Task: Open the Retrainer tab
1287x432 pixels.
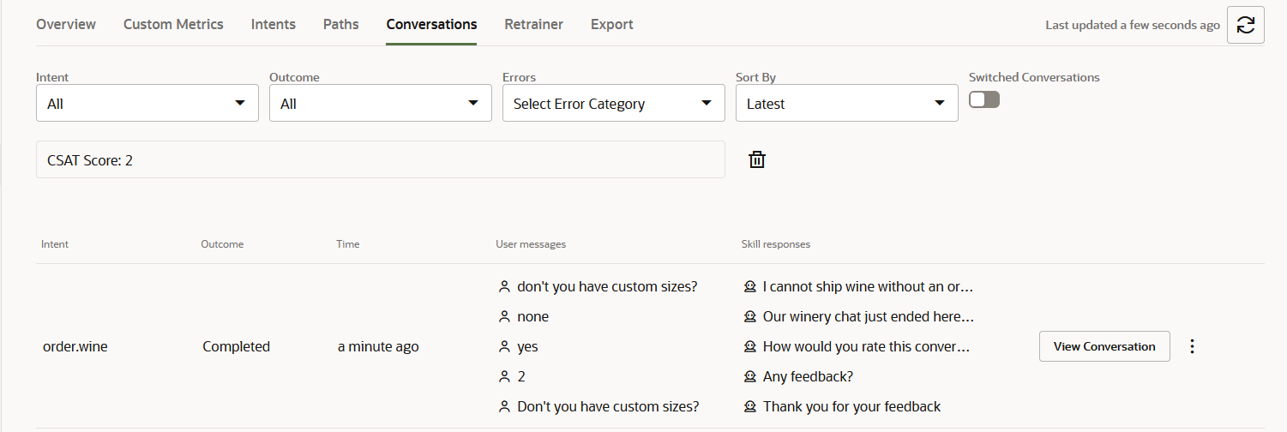Action: (x=533, y=24)
